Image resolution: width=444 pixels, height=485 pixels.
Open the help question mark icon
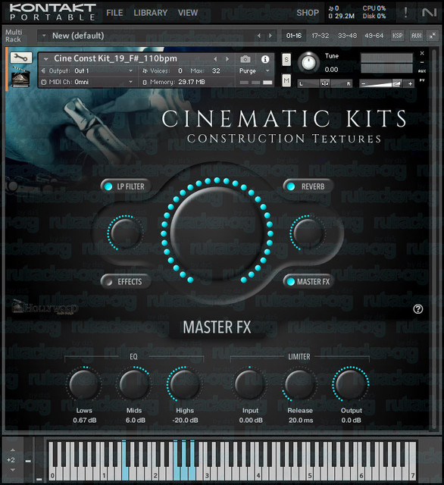418,308
